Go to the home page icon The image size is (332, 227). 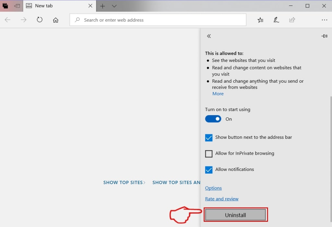tap(56, 20)
